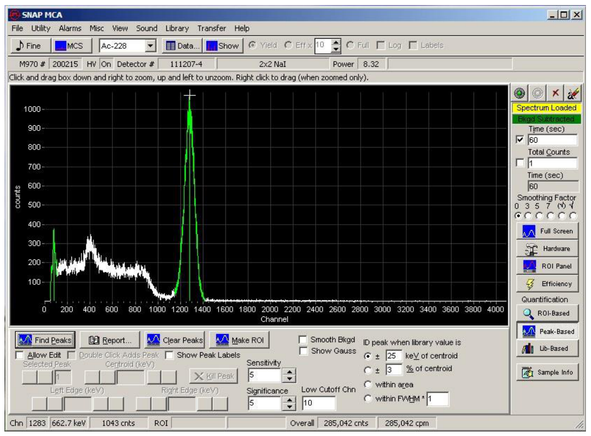Click the grey stop acquisition icon
The image size is (591, 436).
538,93
